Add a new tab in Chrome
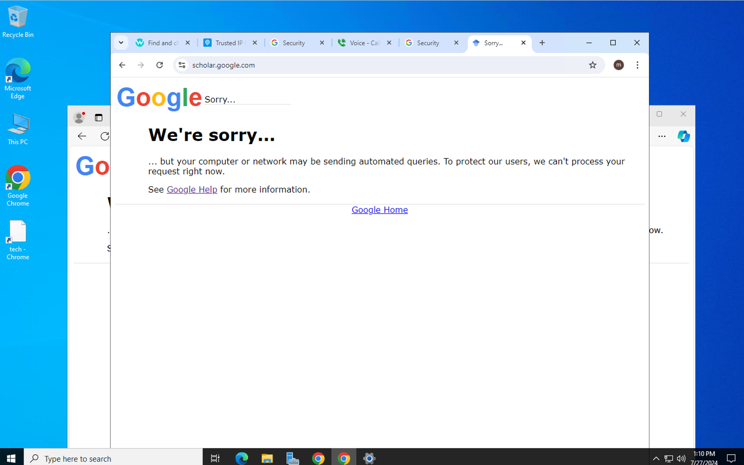 (542, 43)
